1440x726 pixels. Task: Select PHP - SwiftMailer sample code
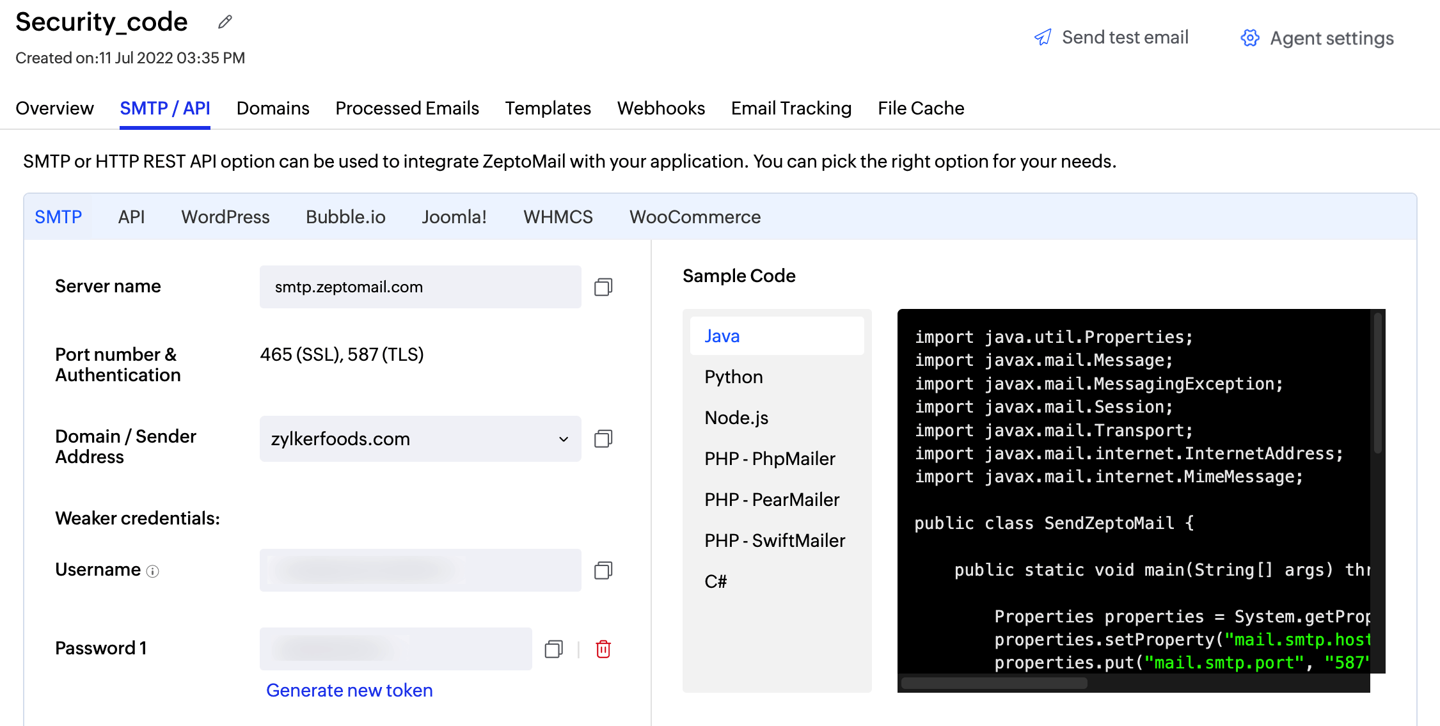tap(775, 540)
